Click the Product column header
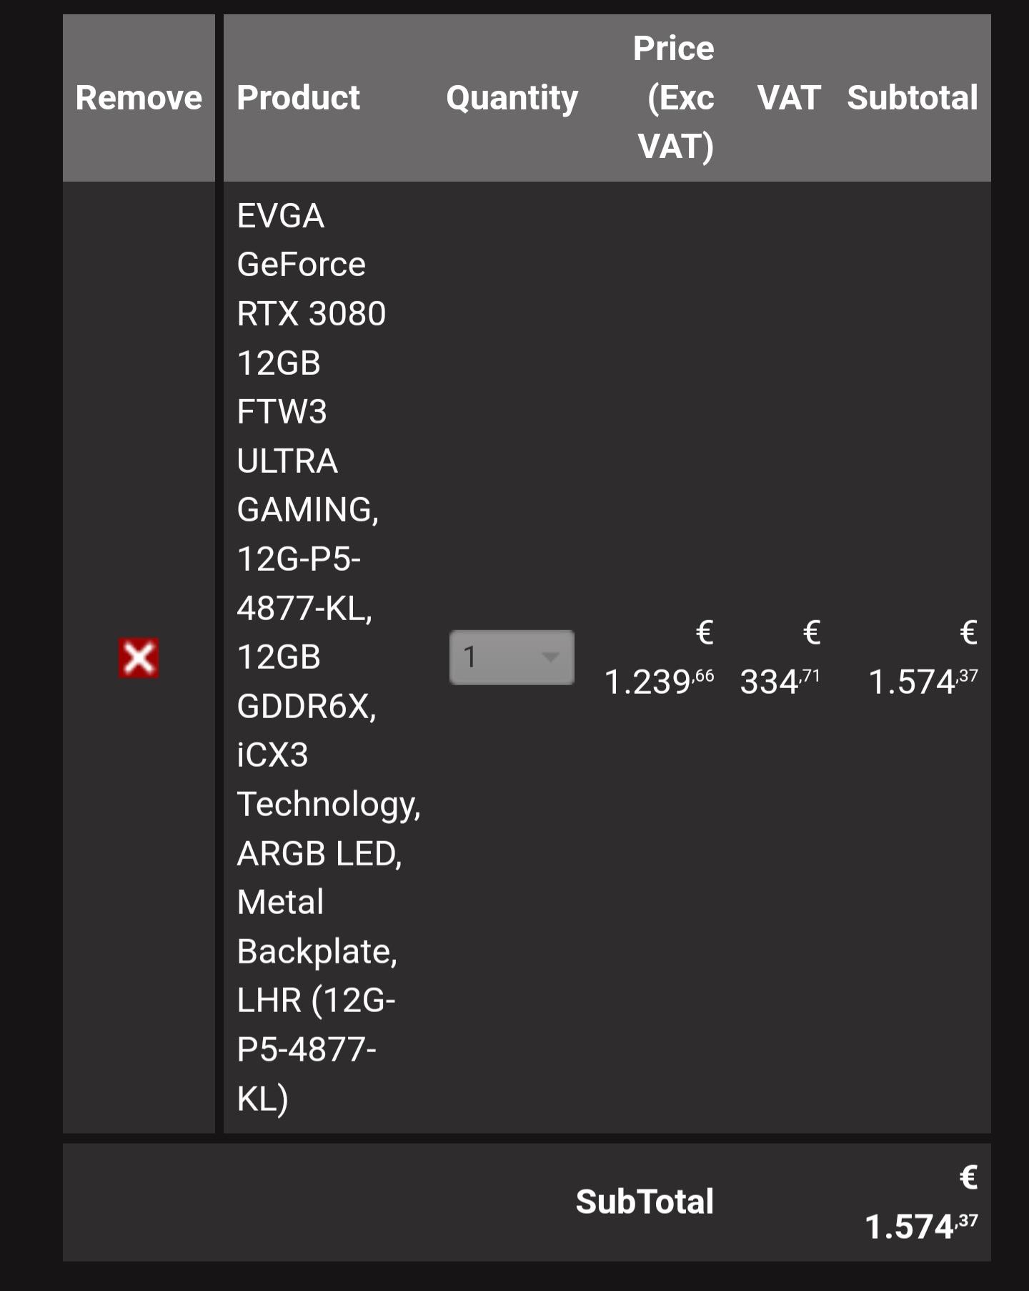Viewport: 1029px width, 1291px height. 298,98
